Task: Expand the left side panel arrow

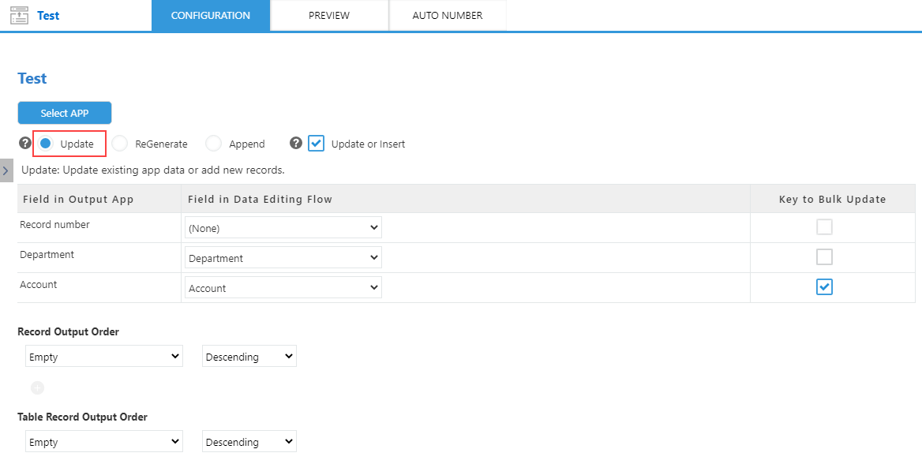Action: pyautogui.click(x=6, y=170)
